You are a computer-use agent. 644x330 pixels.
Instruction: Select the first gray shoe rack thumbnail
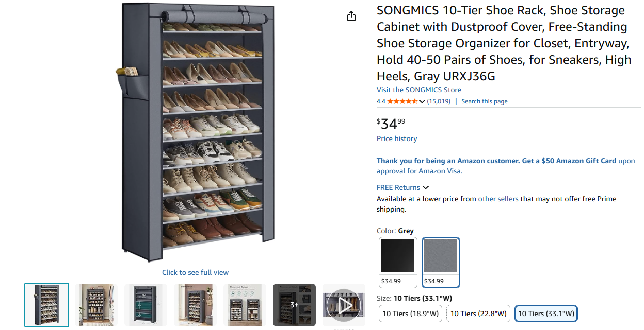click(46, 305)
